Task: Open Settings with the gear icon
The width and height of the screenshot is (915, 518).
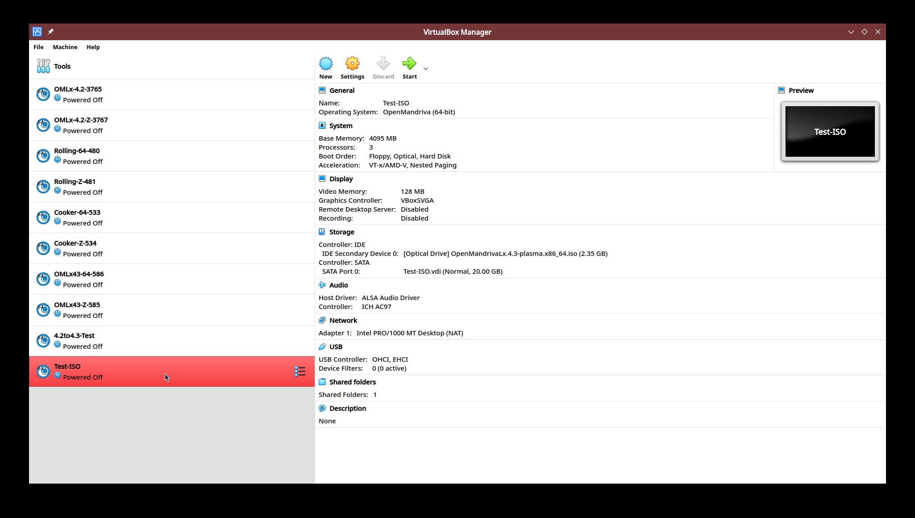Action: (352, 64)
